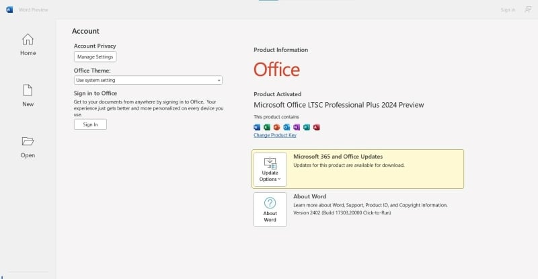Click Version 2402 build information text
Image resolution: width=538 pixels, height=279 pixels.
[x=342, y=212]
